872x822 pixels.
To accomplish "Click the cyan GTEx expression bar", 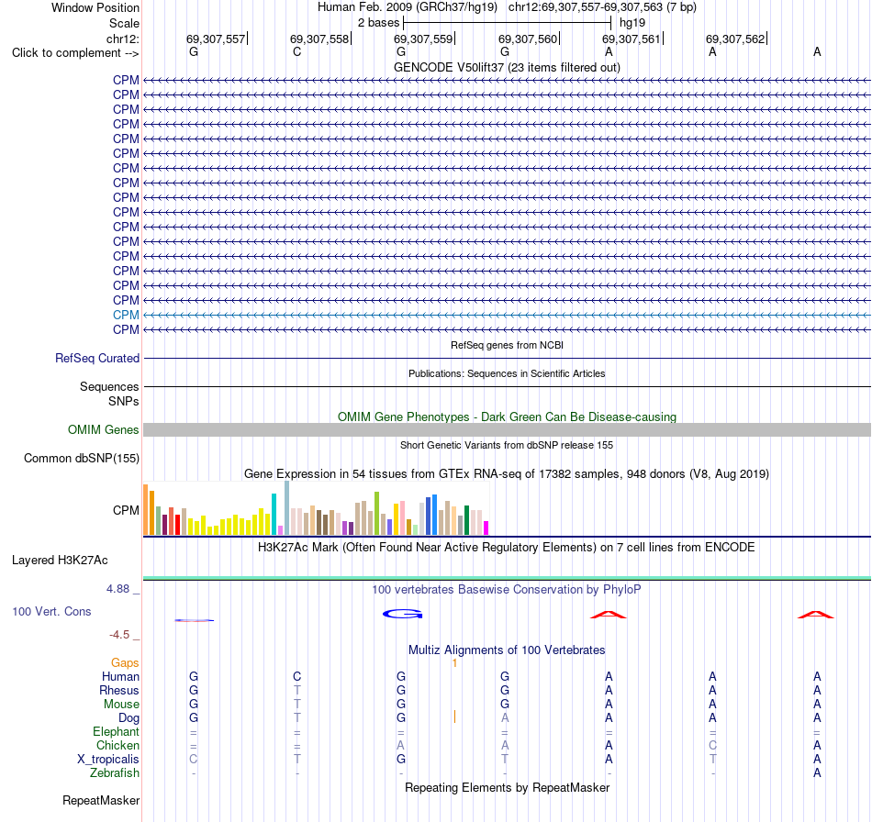I will point(274,514).
